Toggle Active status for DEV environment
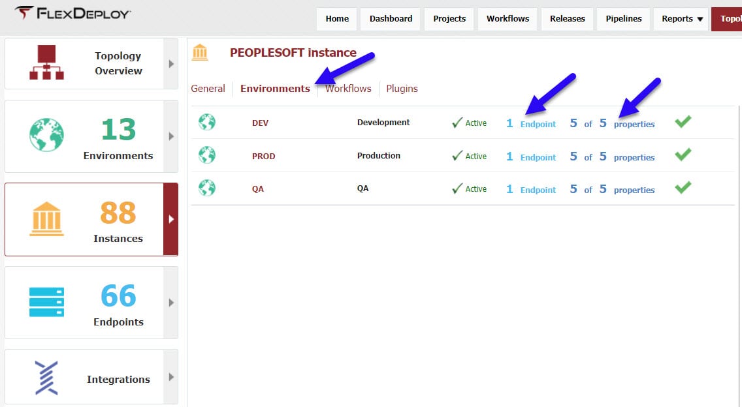 click(469, 123)
